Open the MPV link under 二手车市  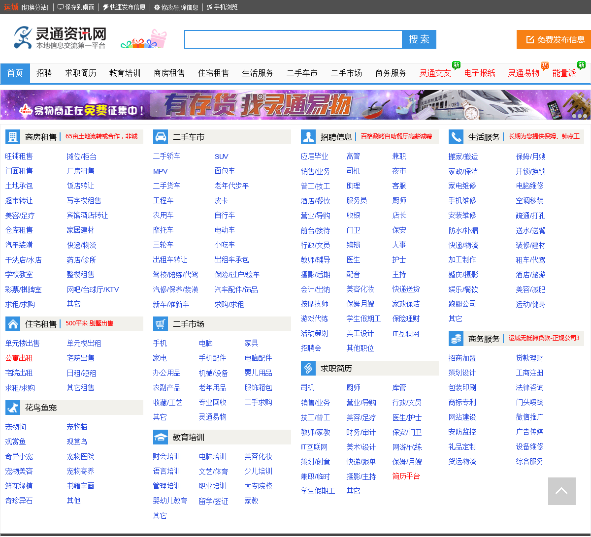[161, 171]
